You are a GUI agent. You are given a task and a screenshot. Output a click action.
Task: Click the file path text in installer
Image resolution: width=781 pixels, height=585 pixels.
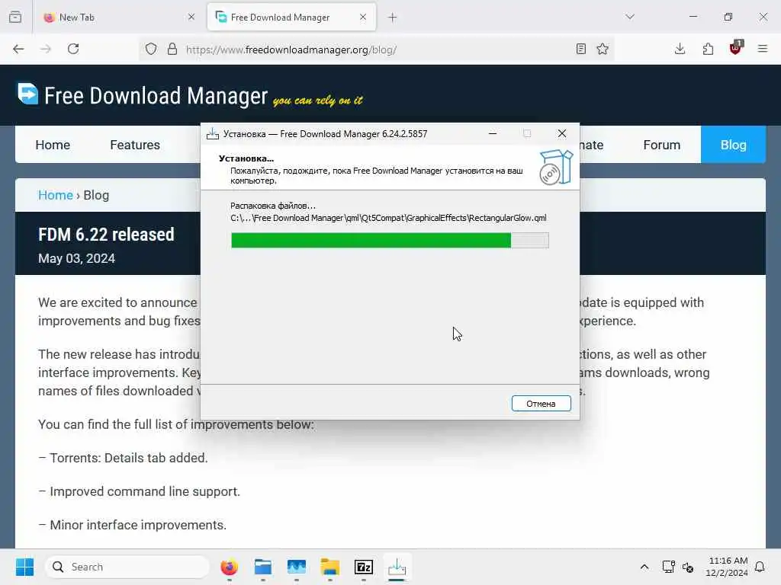[388, 218]
